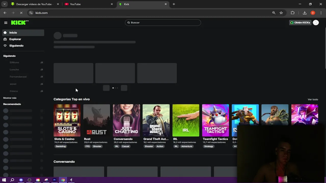Image resolution: width=326 pixels, height=183 pixels.
Task: Click the Slots & Casino title link
Action: [64, 139]
